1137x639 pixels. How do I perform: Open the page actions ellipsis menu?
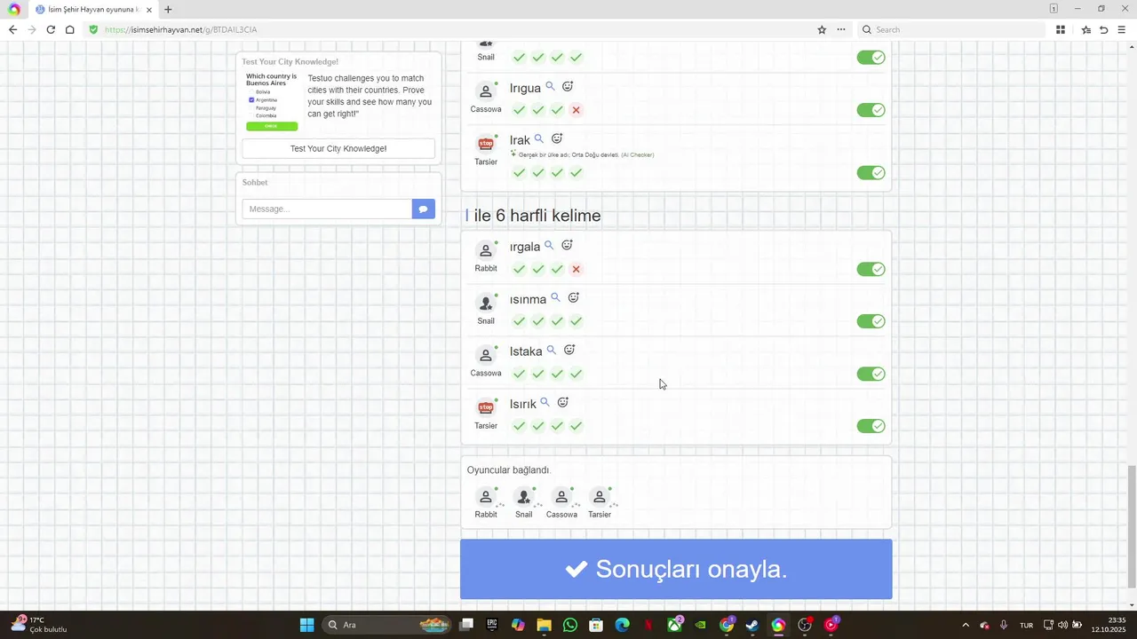[841, 29]
